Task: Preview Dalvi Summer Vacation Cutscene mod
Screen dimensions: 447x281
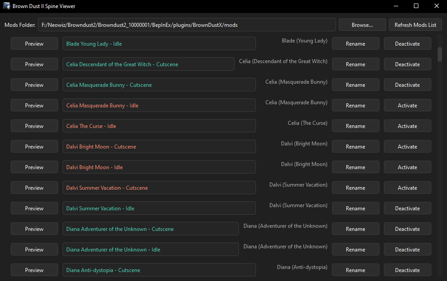Action: click(x=34, y=188)
